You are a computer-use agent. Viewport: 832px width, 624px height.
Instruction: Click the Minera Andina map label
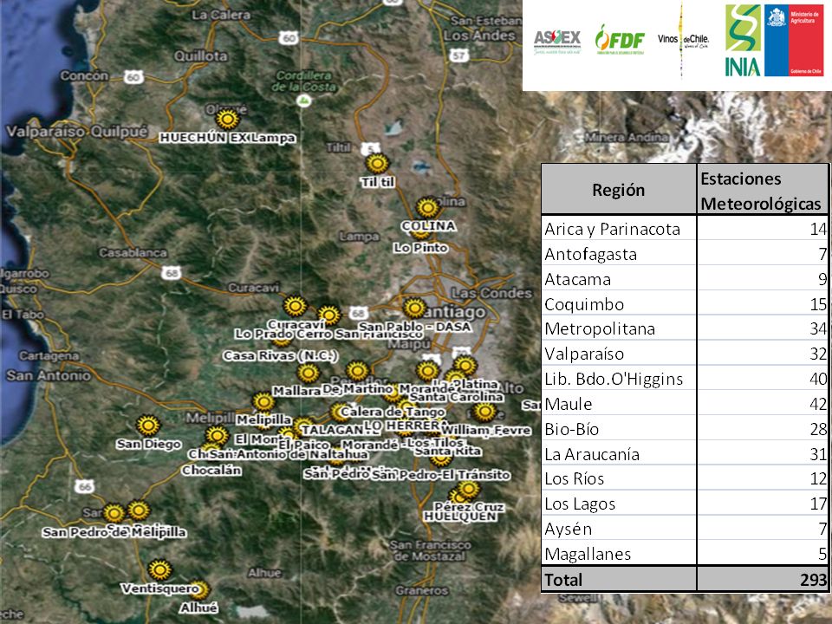627,137
